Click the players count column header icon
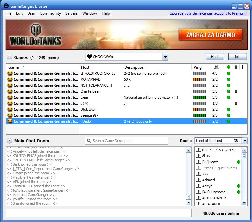This screenshot has height=222, width=252. click(x=217, y=67)
